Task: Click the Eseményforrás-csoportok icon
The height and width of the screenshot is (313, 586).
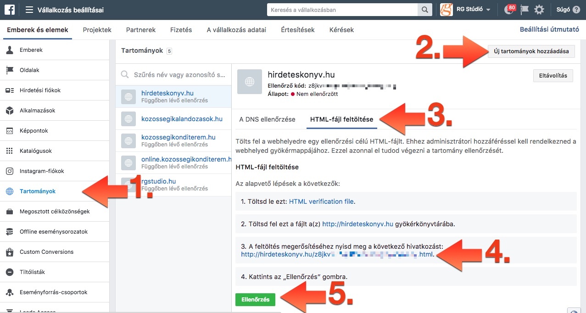Action: (9, 292)
